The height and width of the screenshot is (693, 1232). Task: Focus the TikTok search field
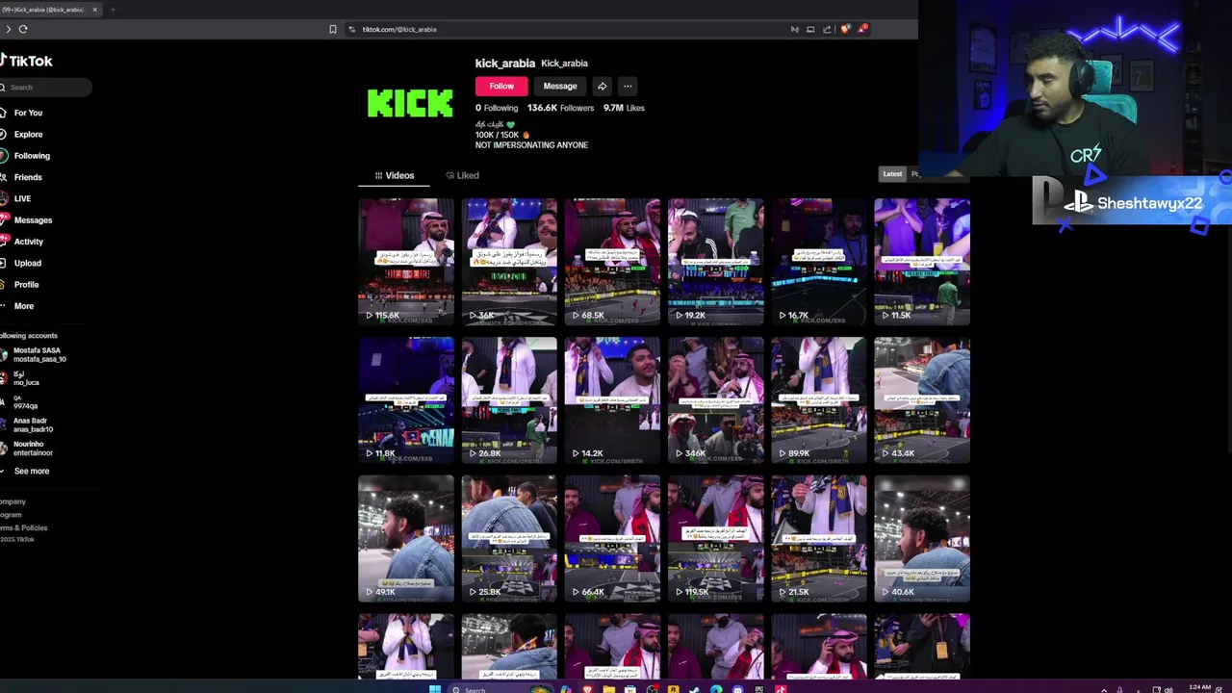(46, 88)
